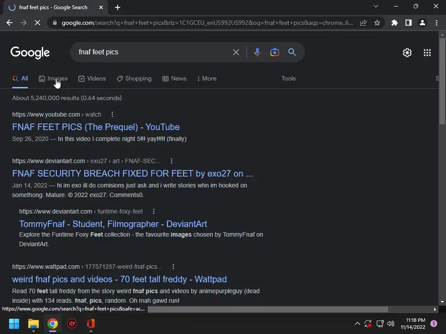Switch to the Images results tab
Viewport: 446px width, 334px height.
tap(53, 79)
